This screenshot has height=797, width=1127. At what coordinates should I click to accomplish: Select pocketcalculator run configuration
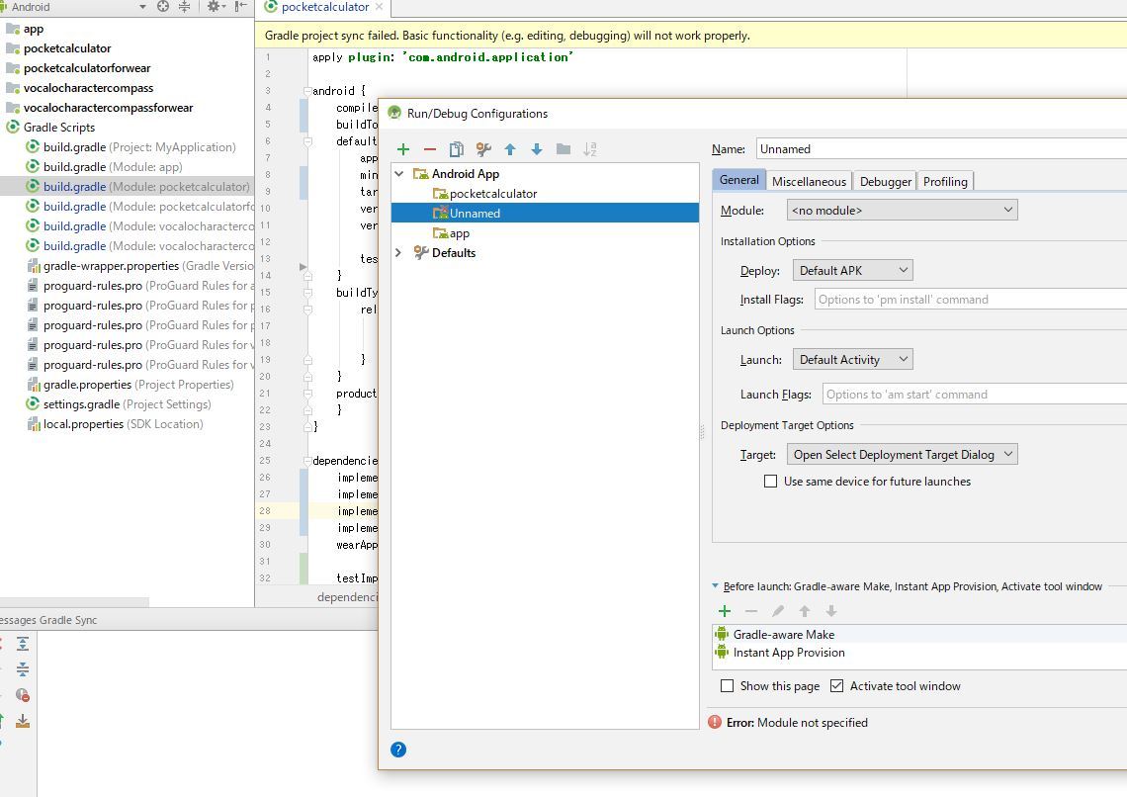click(x=492, y=194)
